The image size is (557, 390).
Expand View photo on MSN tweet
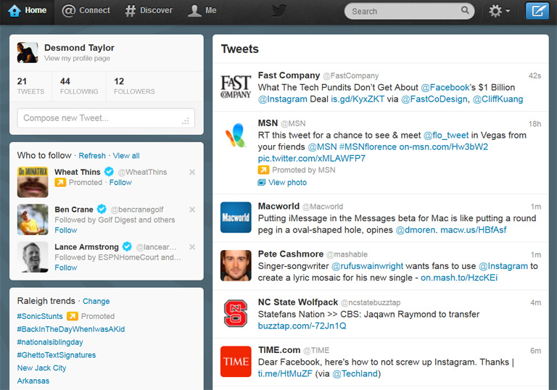[x=282, y=183]
